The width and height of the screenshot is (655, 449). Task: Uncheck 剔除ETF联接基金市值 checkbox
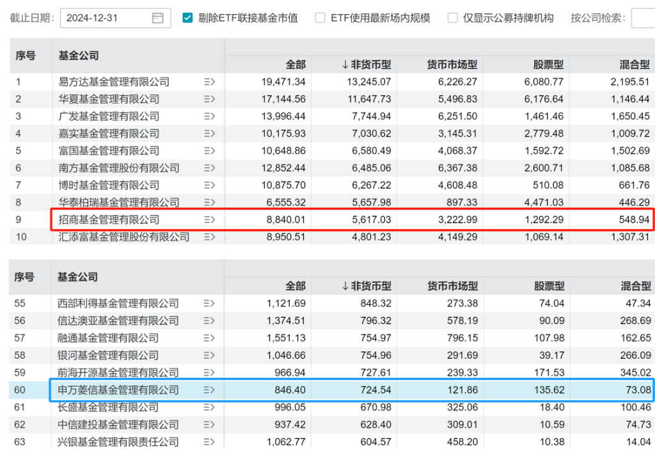pos(187,18)
